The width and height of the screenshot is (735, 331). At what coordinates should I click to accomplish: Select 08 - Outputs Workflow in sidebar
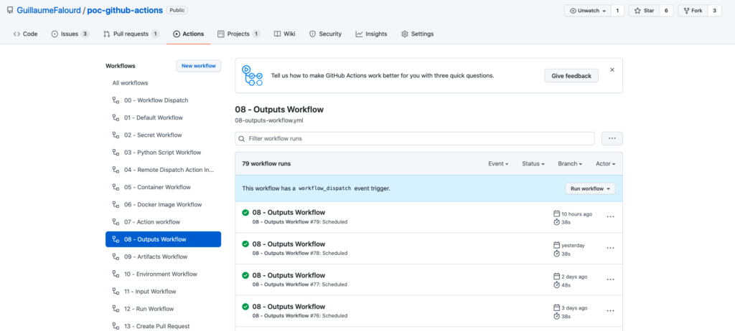pos(163,239)
